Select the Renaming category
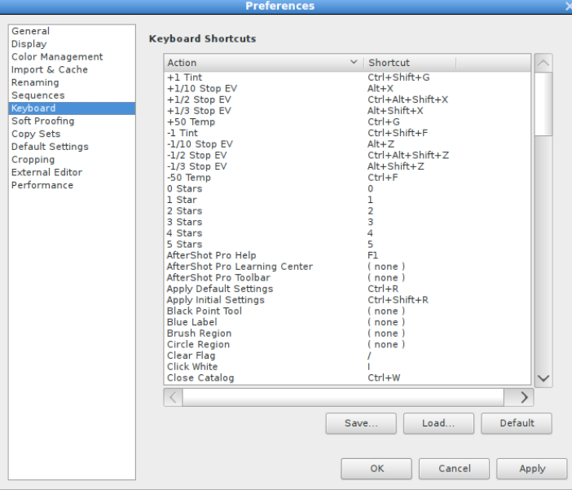572x490 pixels. click(x=72, y=82)
